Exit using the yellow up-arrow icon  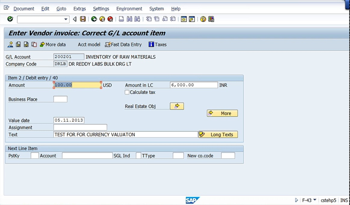tap(102, 19)
